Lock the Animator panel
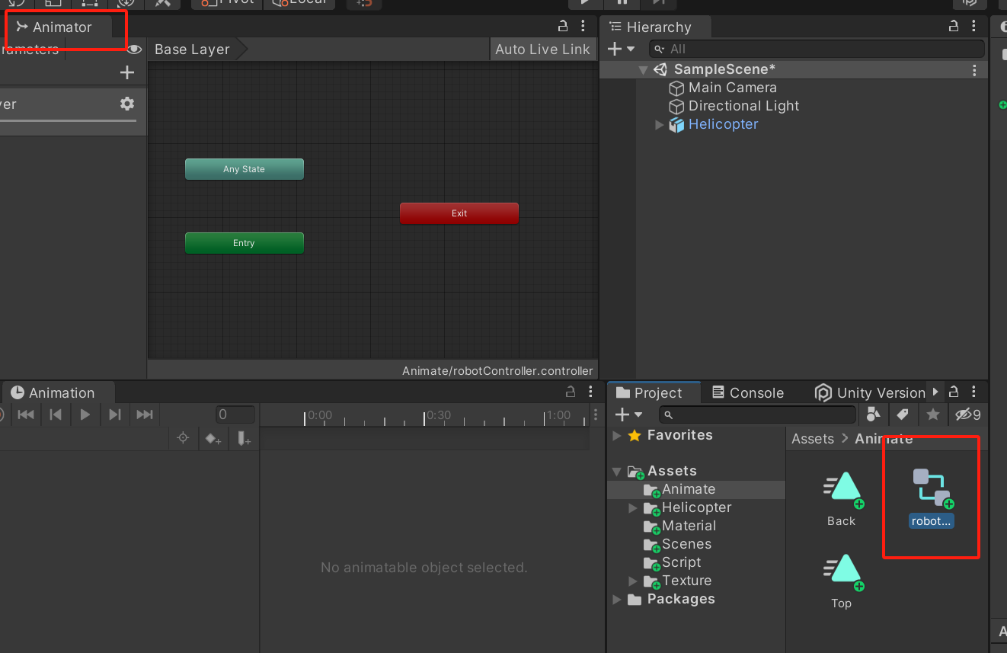The height and width of the screenshot is (653, 1007). click(563, 26)
